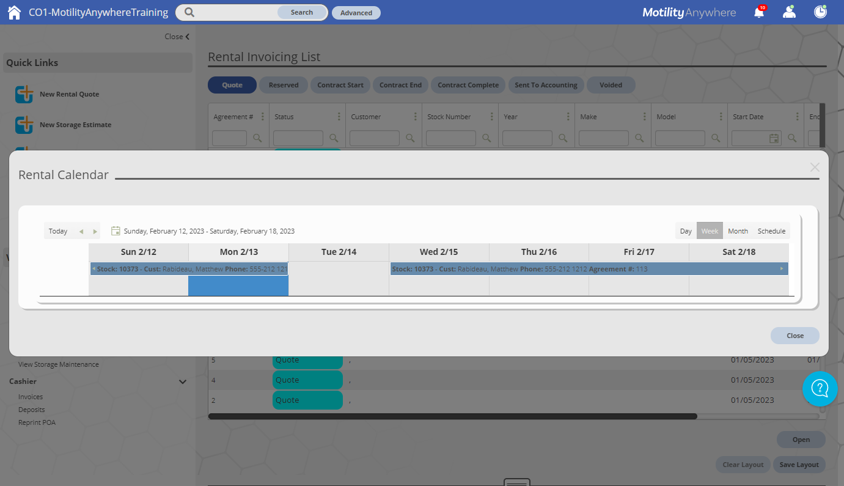Open time clock icon in header
Image resolution: width=844 pixels, height=486 pixels.
tap(820, 12)
